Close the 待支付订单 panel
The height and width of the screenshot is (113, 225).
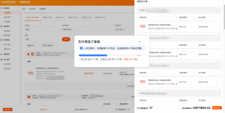(223, 1)
